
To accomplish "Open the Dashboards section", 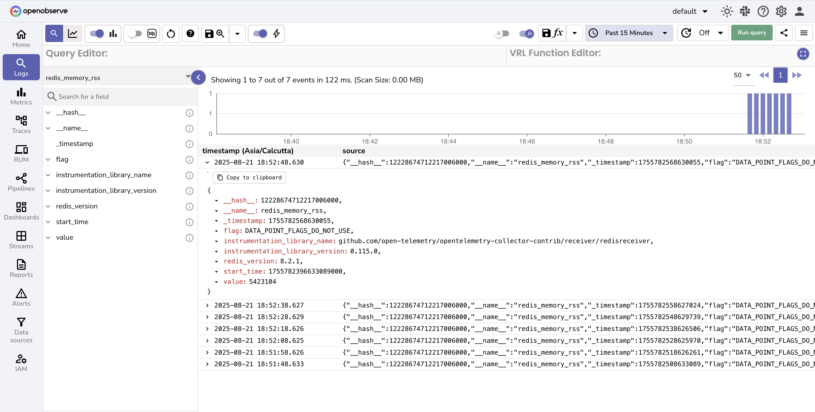I will (21, 211).
